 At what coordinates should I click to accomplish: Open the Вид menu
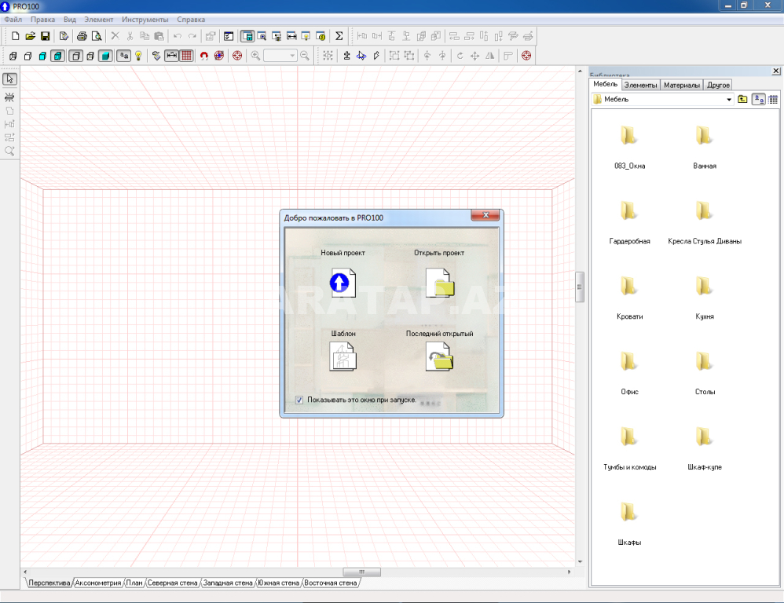(69, 20)
